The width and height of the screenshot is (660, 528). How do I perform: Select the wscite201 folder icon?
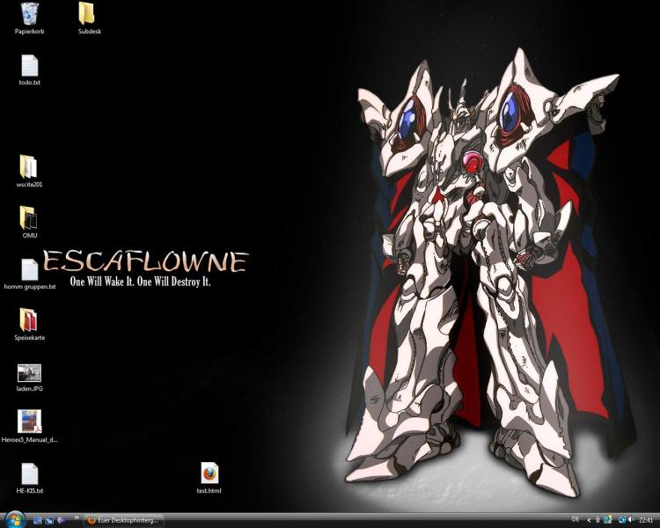pos(28,167)
